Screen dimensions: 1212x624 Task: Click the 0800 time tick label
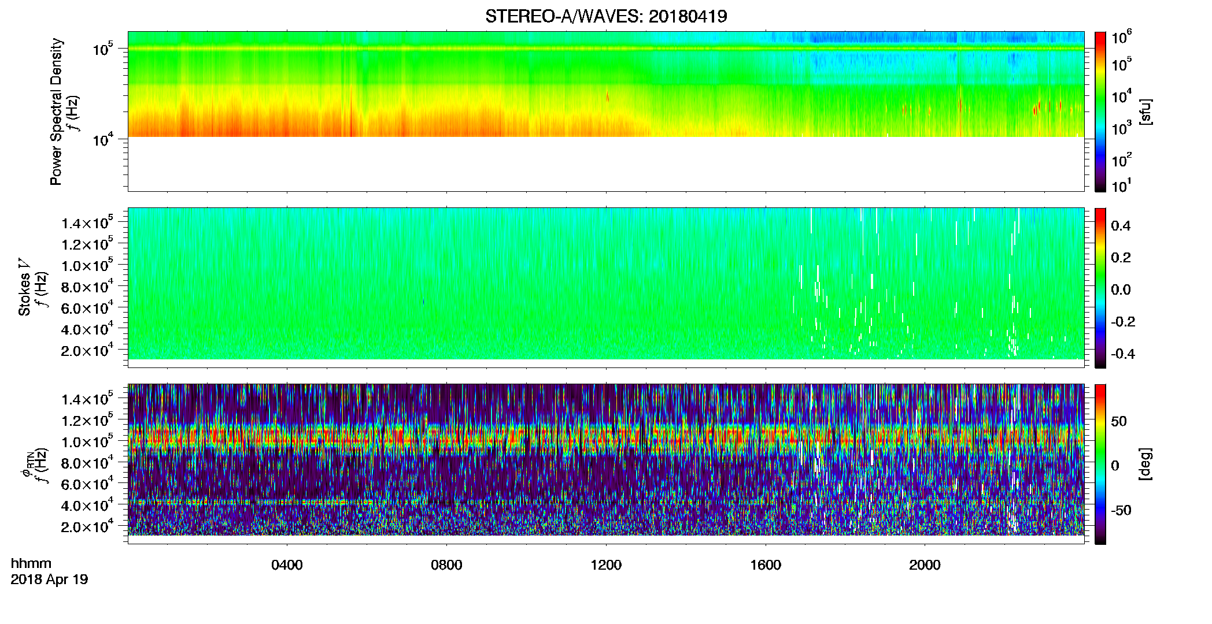click(x=446, y=565)
